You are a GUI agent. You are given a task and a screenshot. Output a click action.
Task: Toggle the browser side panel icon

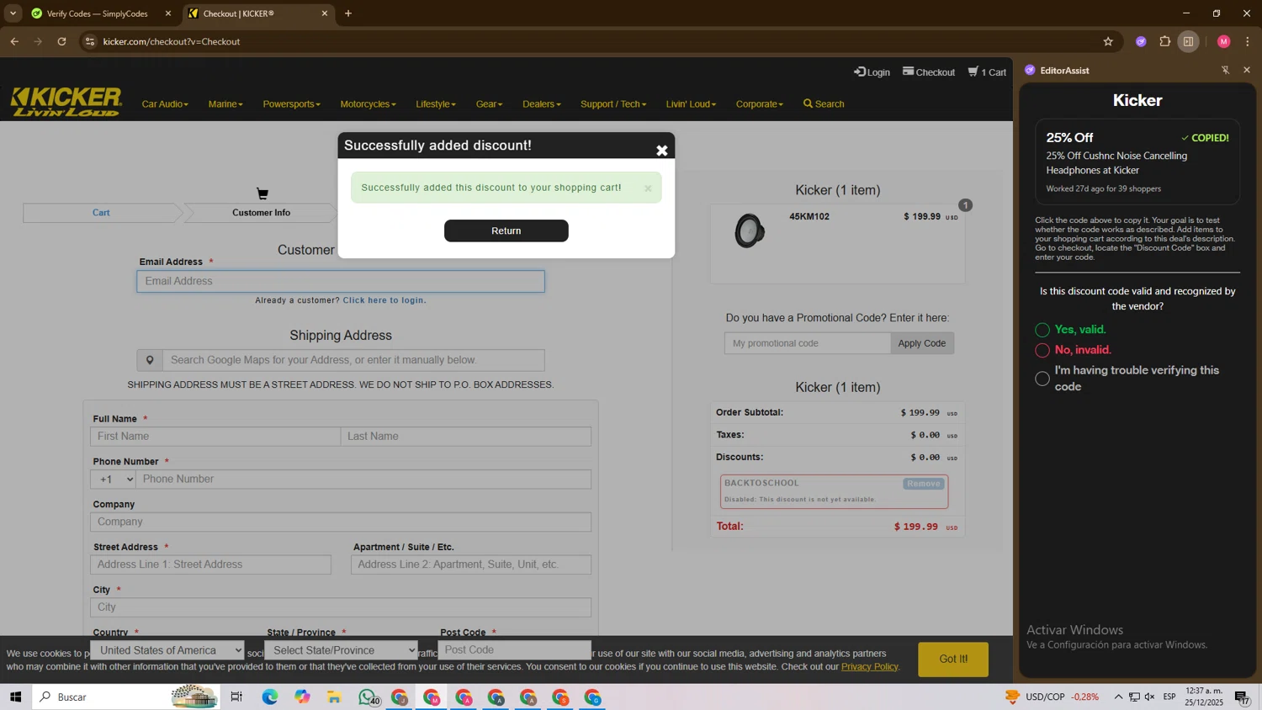1189,41
